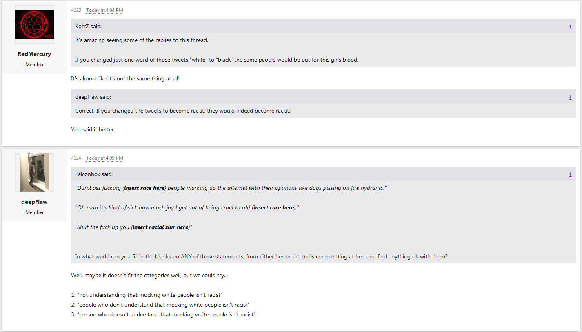Image resolution: width=582 pixels, height=332 pixels.
Task: Open the permalink for post #124
Action: (x=76, y=158)
